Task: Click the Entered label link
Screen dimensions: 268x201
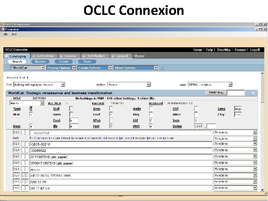Action: pyautogui.click(x=98, y=103)
